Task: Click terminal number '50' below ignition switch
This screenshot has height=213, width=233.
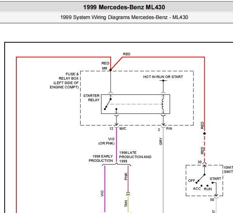Action: click(x=212, y=200)
